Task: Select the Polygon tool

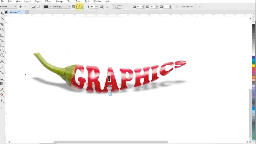Action: [x=2, y=55]
